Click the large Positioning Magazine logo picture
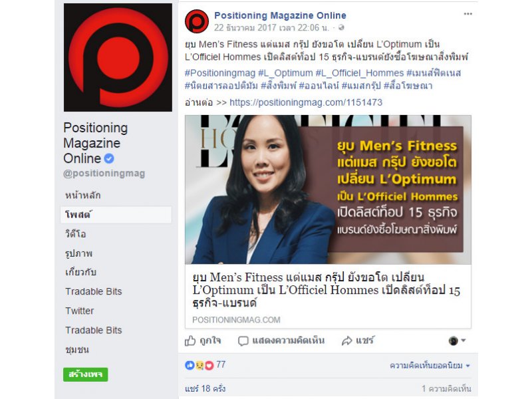The height and width of the screenshot is (399, 532). click(118, 57)
